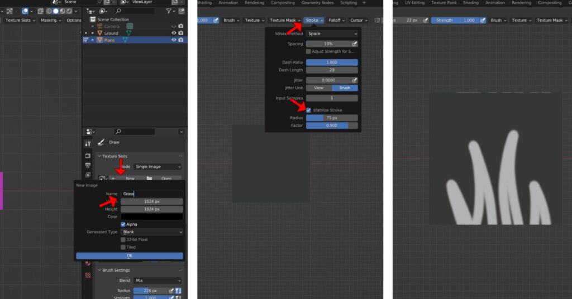Set Jitter Unit to Brush
The height and width of the screenshot is (299, 572).
click(x=345, y=88)
